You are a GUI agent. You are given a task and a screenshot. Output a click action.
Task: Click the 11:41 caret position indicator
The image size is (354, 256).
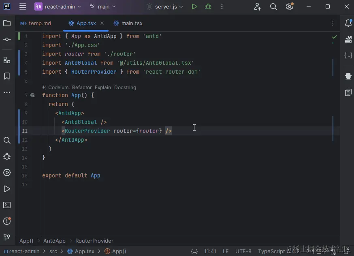tap(210, 251)
